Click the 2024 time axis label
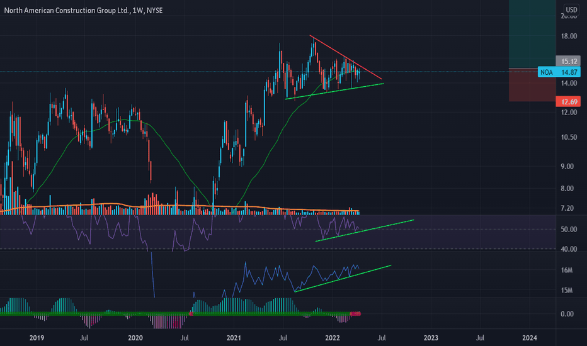The width and height of the screenshot is (587, 346). [529, 338]
